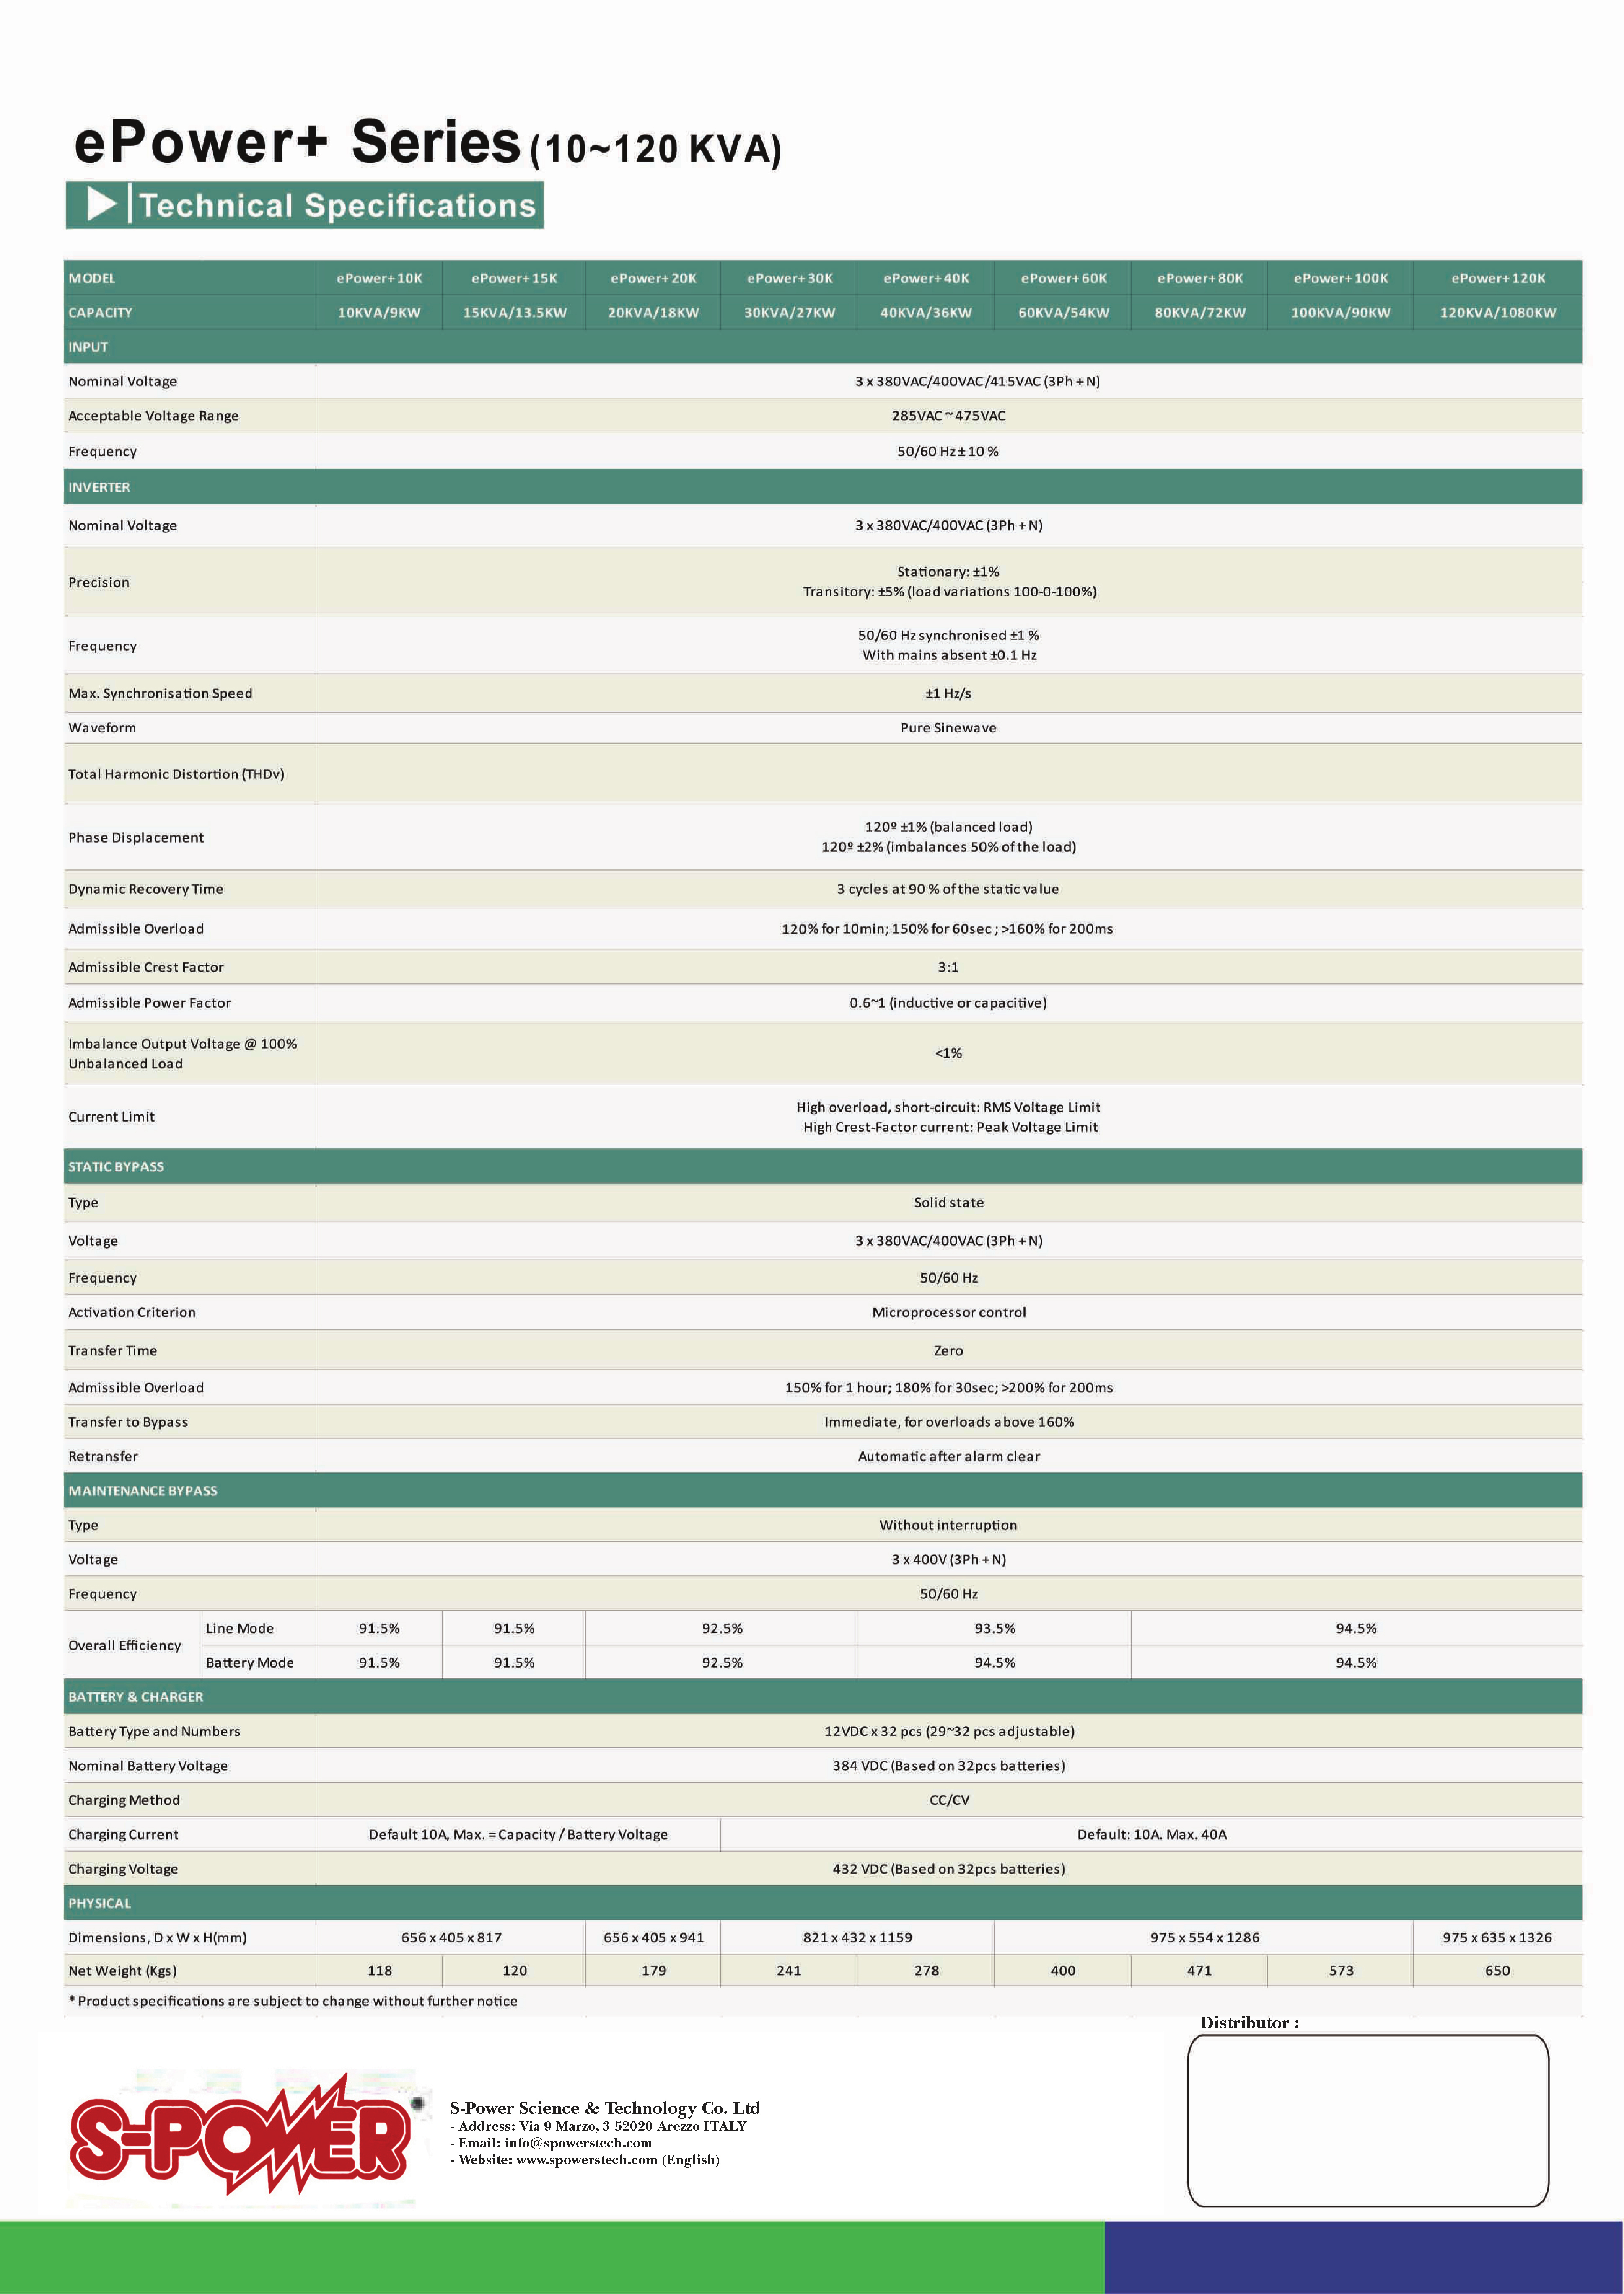Screen dimensions: 1624x2294
Task: Click the Pure Sinewave waveform value
Action: point(948,728)
